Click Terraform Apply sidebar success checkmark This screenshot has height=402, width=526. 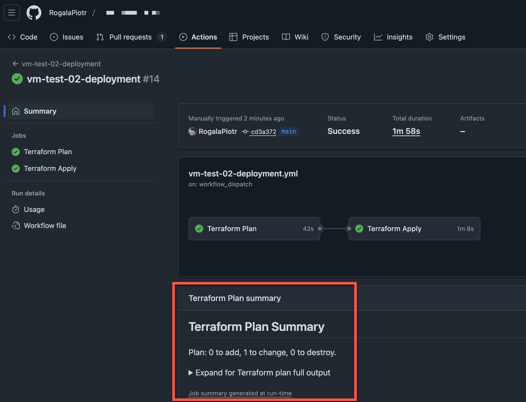click(16, 169)
